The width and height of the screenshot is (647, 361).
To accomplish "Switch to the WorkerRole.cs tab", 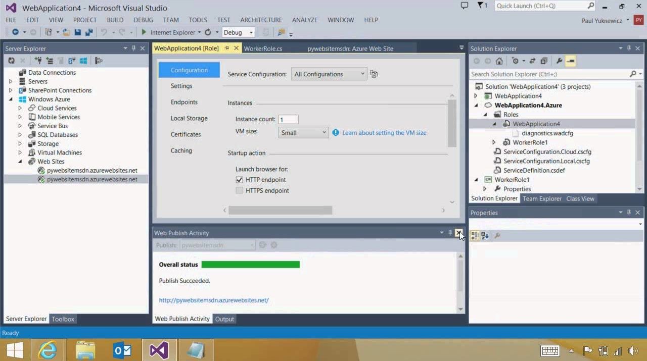I will [263, 48].
